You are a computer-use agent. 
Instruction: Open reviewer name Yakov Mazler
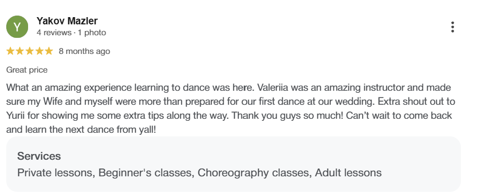click(67, 21)
